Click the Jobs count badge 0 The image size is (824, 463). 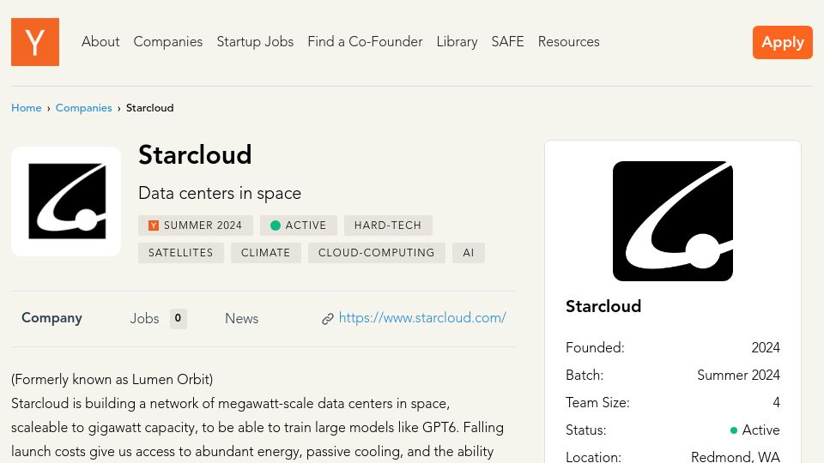179,319
